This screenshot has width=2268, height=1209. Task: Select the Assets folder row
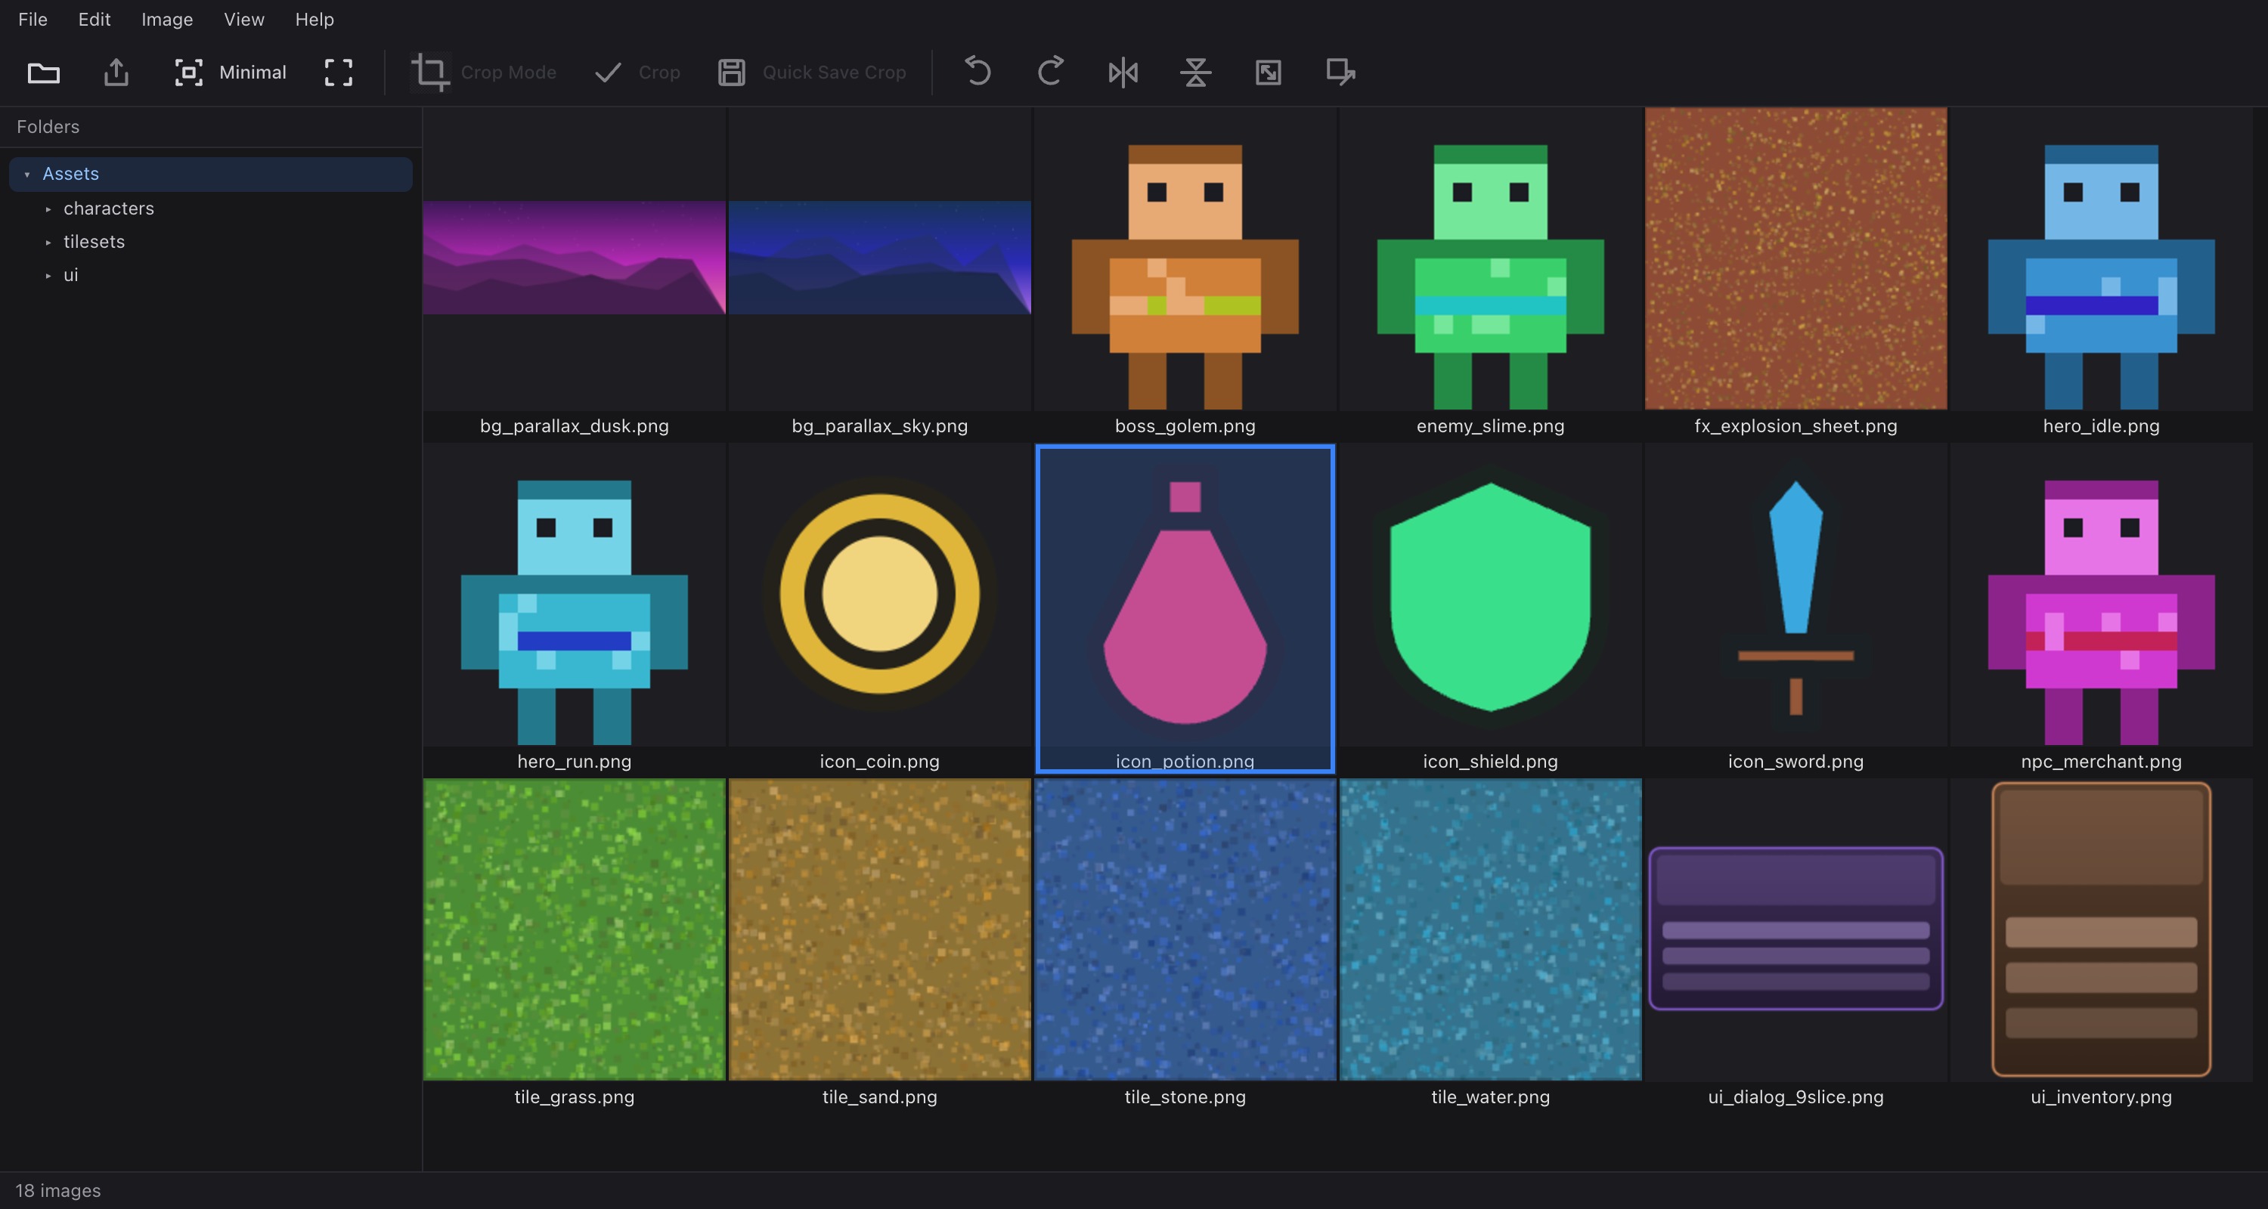point(210,175)
